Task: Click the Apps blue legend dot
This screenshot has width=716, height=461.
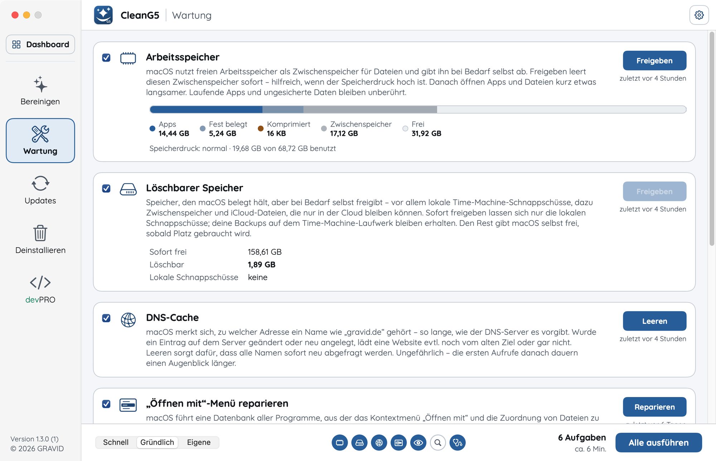Action: [153, 128]
